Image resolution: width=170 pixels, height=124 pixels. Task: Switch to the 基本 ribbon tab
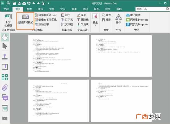[x=29, y=9]
